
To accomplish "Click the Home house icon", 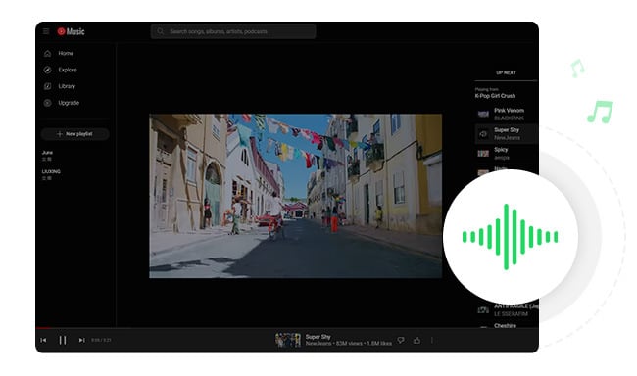I will tap(48, 53).
